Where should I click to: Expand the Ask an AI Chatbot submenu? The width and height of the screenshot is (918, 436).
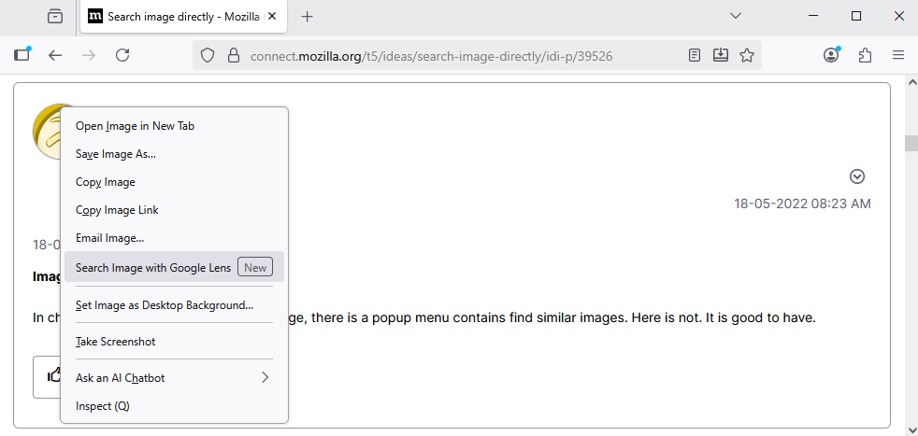(174, 377)
